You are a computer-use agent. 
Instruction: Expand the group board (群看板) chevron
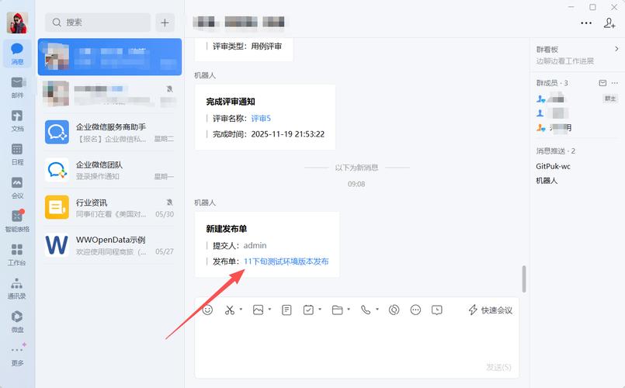point(616,49)
